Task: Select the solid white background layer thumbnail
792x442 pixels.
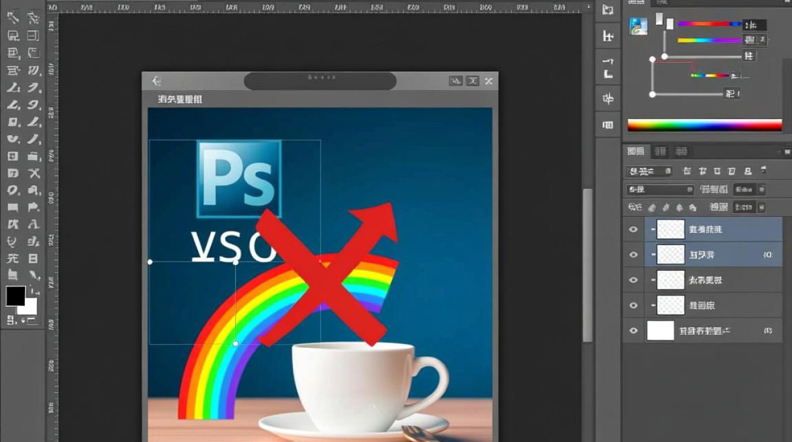Action: 661,331
